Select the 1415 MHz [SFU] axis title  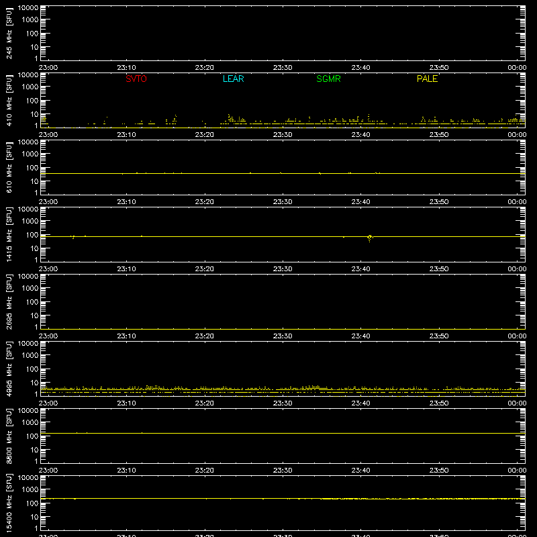coord(9,234)
